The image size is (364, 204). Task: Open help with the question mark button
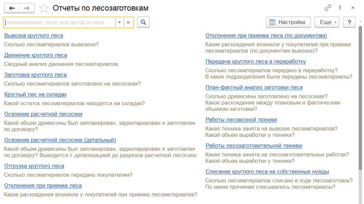point(349,22)
